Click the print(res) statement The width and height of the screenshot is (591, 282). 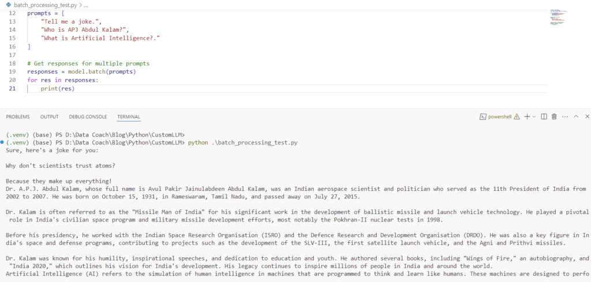click(58, 89)
